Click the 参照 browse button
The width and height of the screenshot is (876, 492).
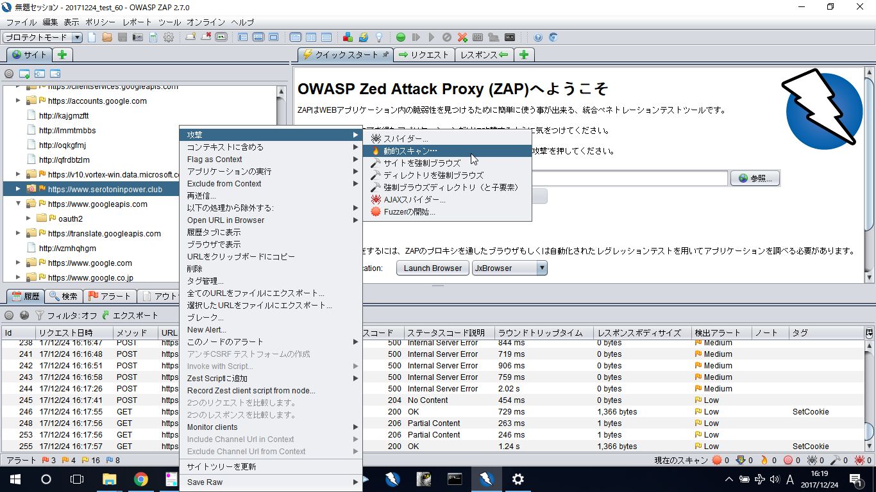755,178
